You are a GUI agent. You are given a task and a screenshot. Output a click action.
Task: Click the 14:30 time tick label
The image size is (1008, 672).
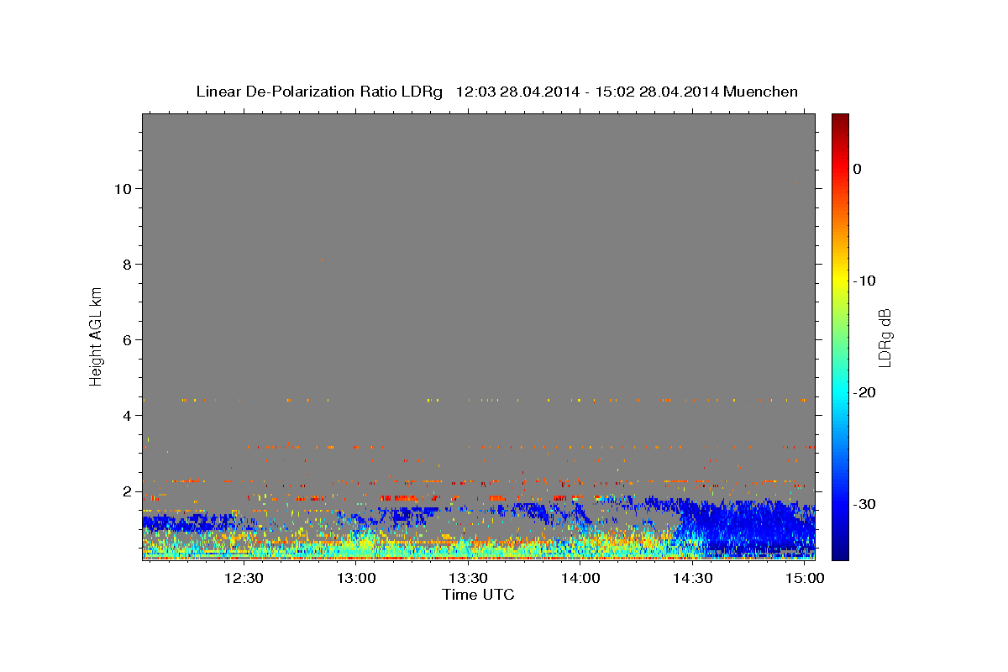pos(693,579)
